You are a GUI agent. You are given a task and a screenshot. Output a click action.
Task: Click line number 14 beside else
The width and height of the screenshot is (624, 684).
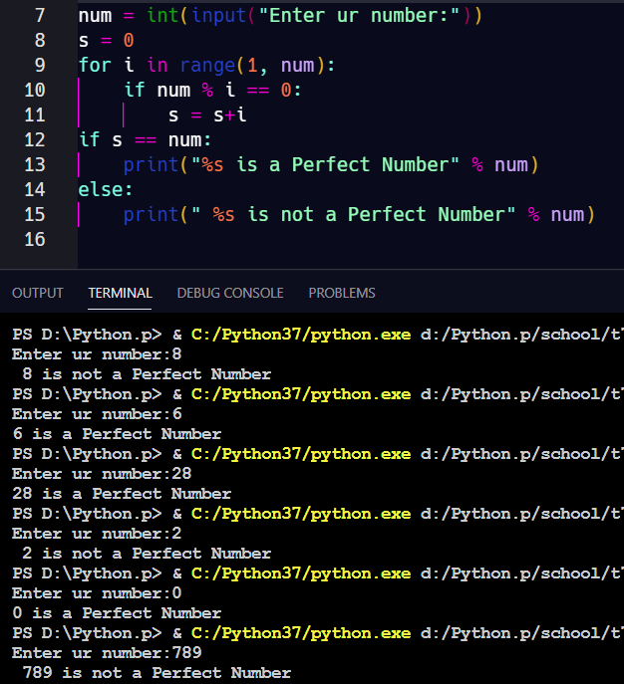coord(34,189)
